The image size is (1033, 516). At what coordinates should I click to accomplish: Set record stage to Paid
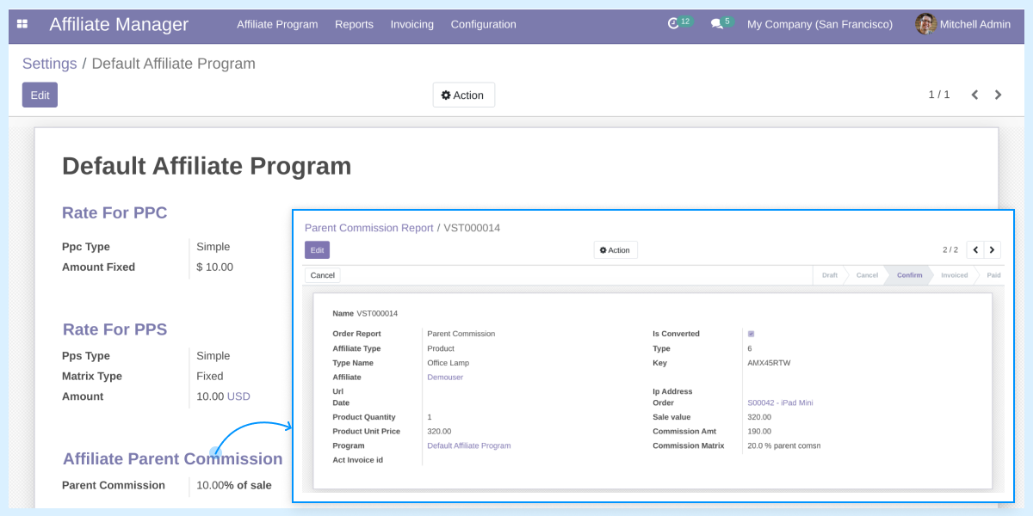pyautogui.click(x=993, y=275)
